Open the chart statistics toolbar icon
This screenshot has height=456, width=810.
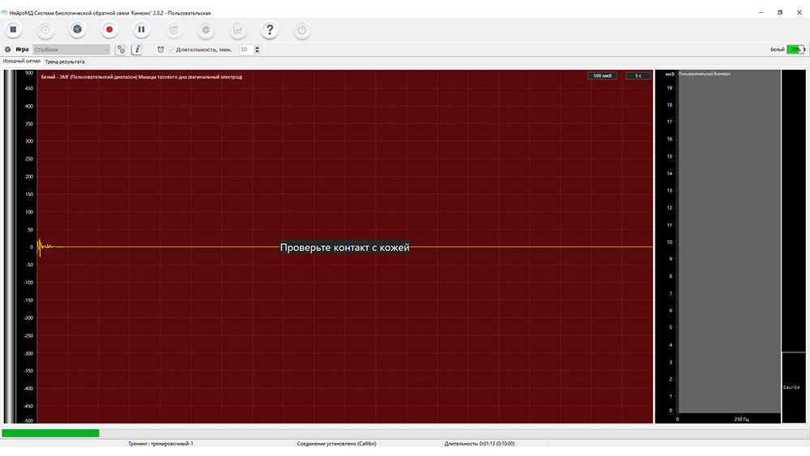click(237, 29)
